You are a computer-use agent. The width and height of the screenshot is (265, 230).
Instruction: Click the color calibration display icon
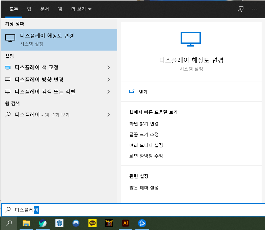tap(8, 68)
